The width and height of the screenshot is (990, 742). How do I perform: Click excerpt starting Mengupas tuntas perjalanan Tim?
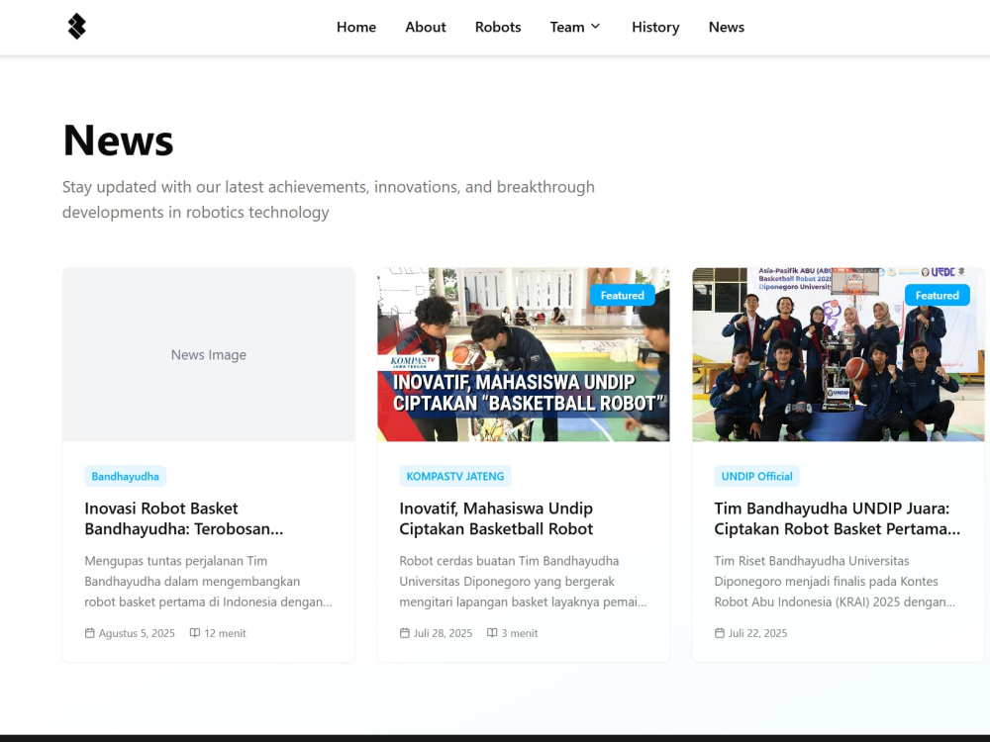click(x=208, y=581)
